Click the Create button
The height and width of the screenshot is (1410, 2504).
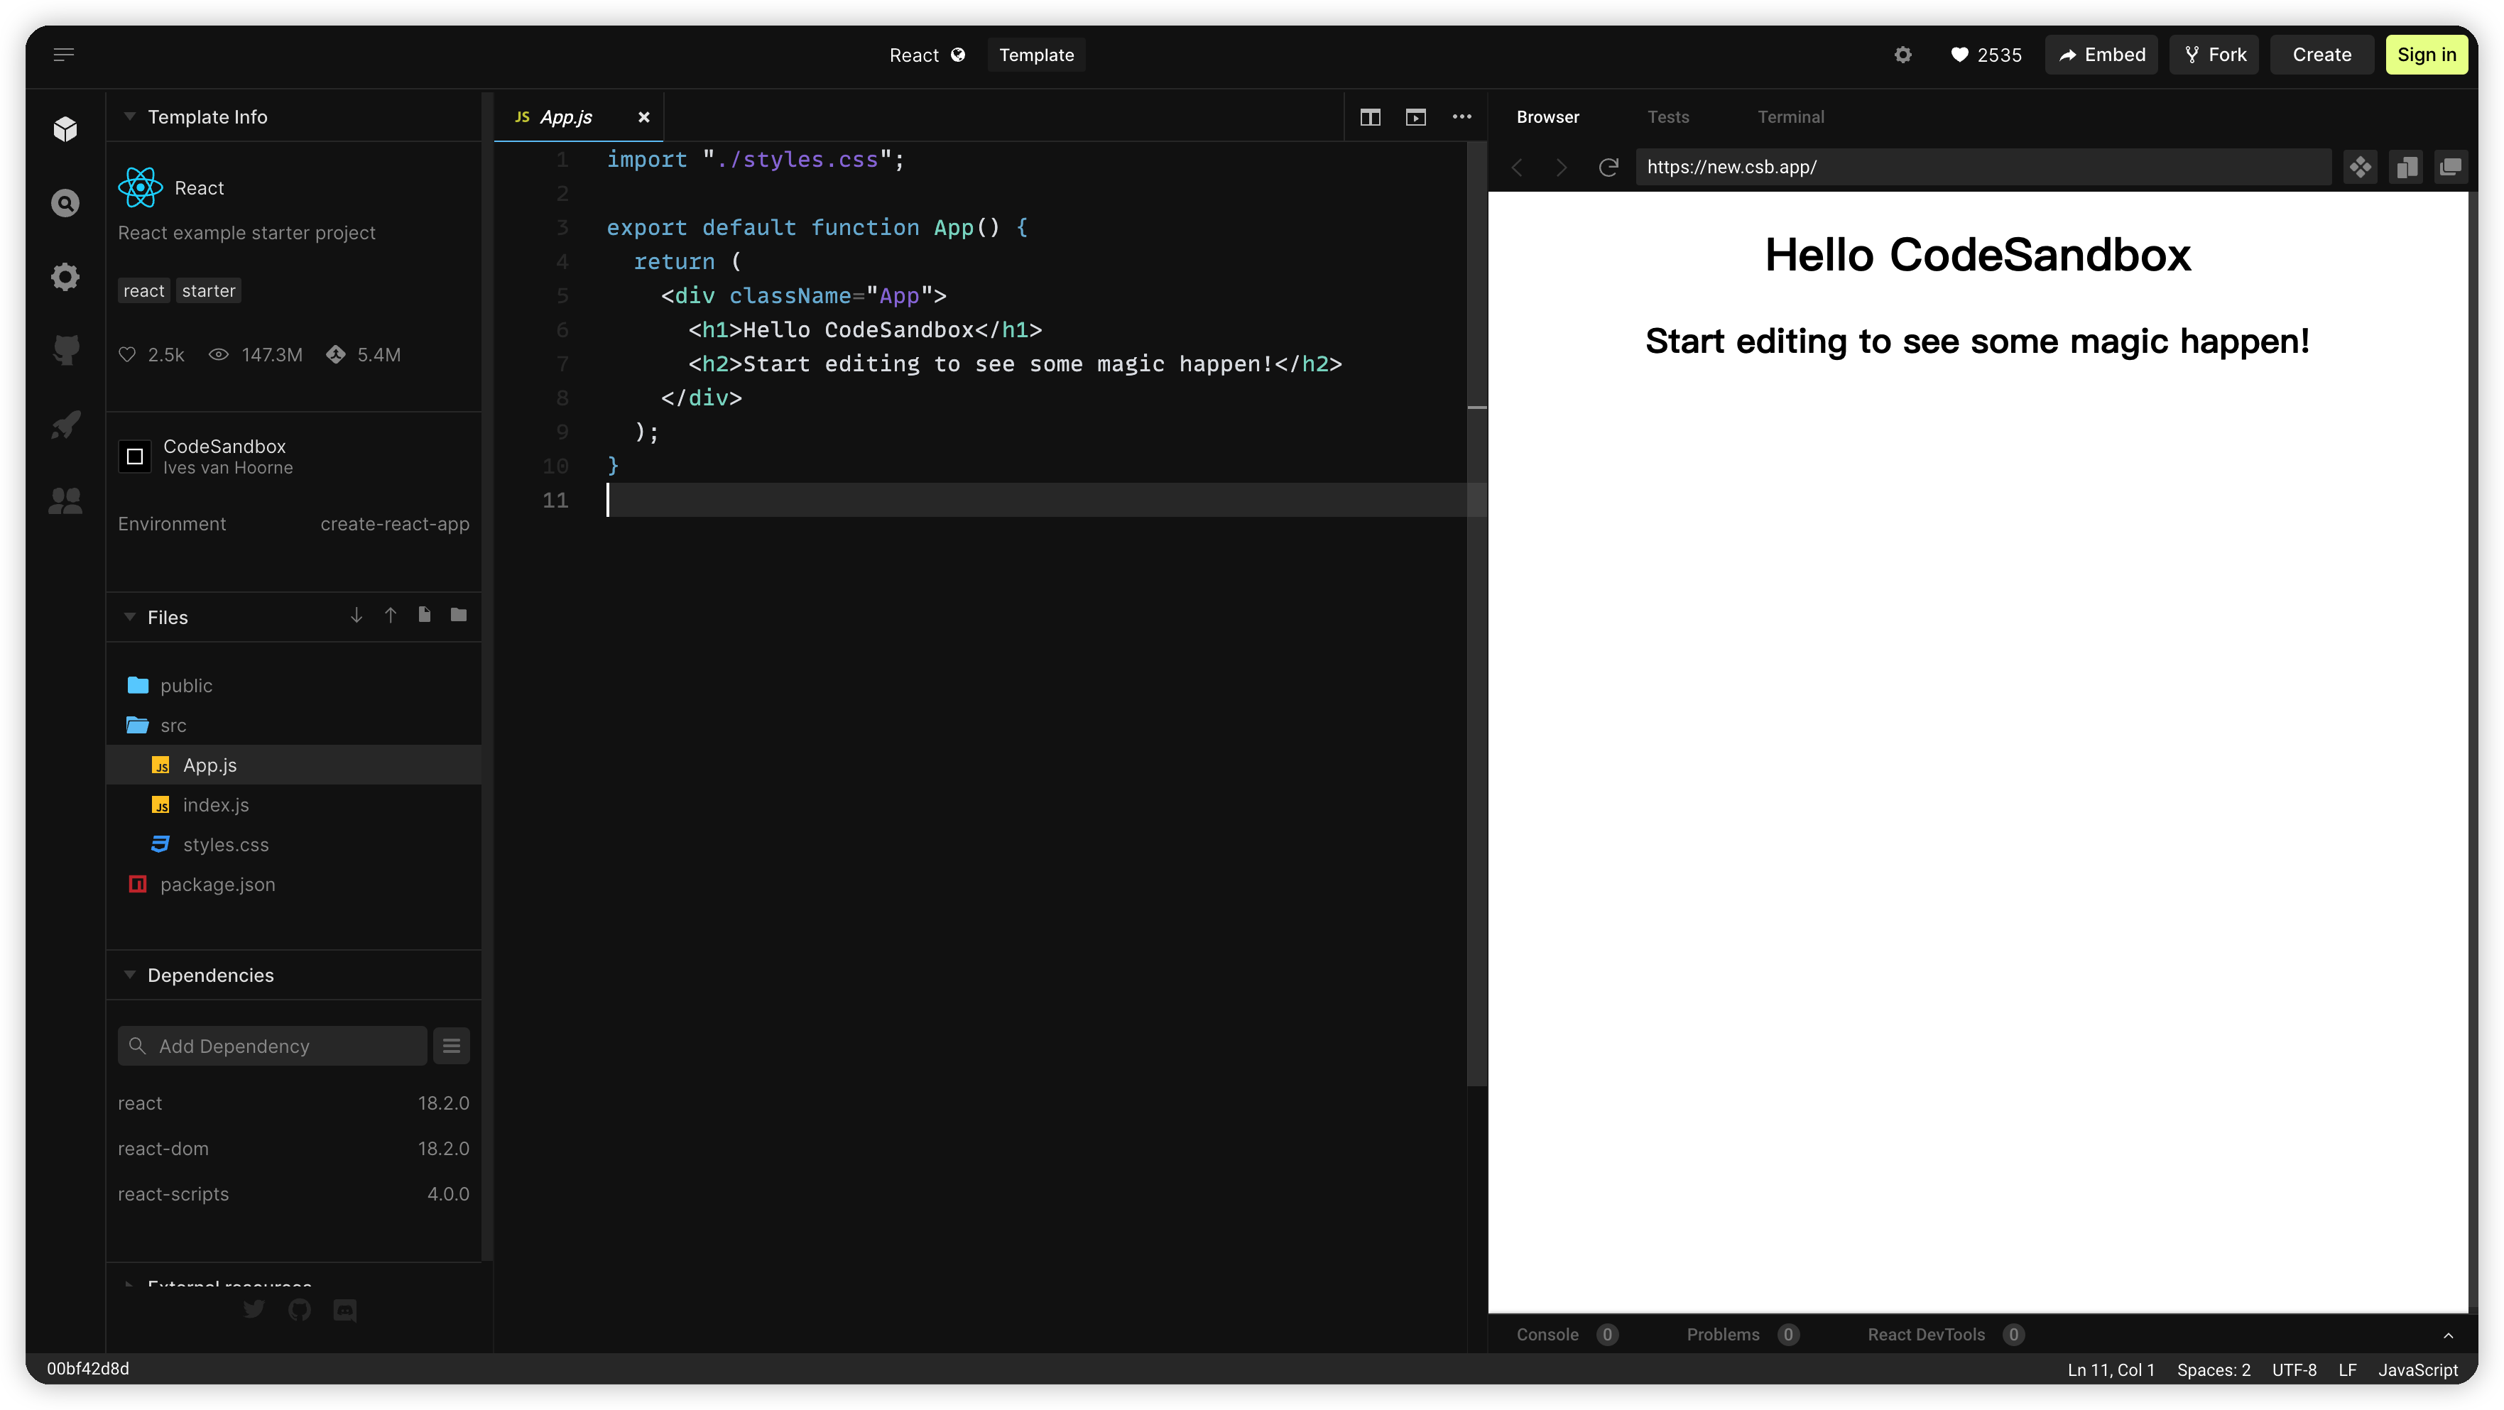2322,55
